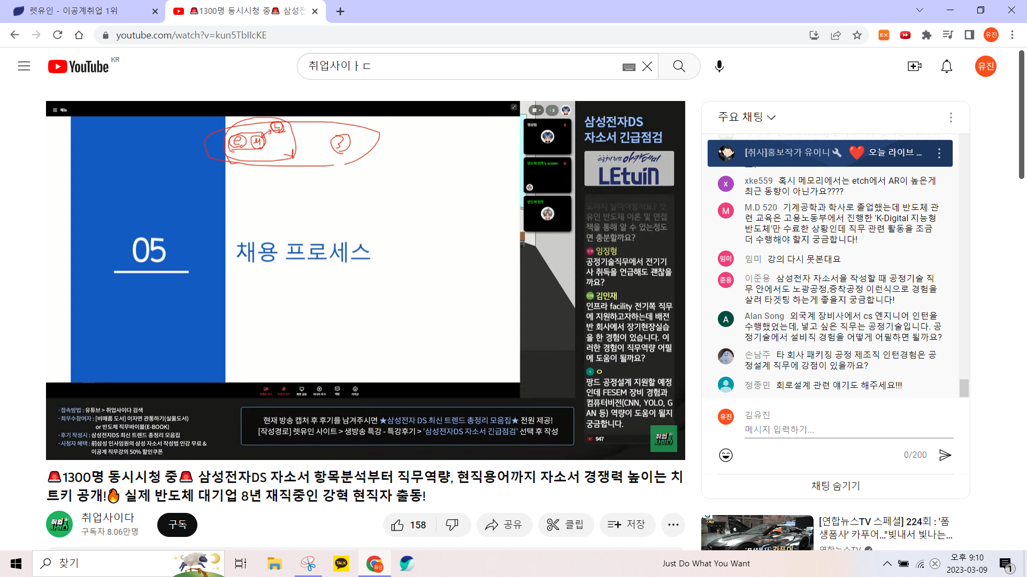Open chat options three-dot menu
This screenshot has height=577, width=1027.
[951, 118]
